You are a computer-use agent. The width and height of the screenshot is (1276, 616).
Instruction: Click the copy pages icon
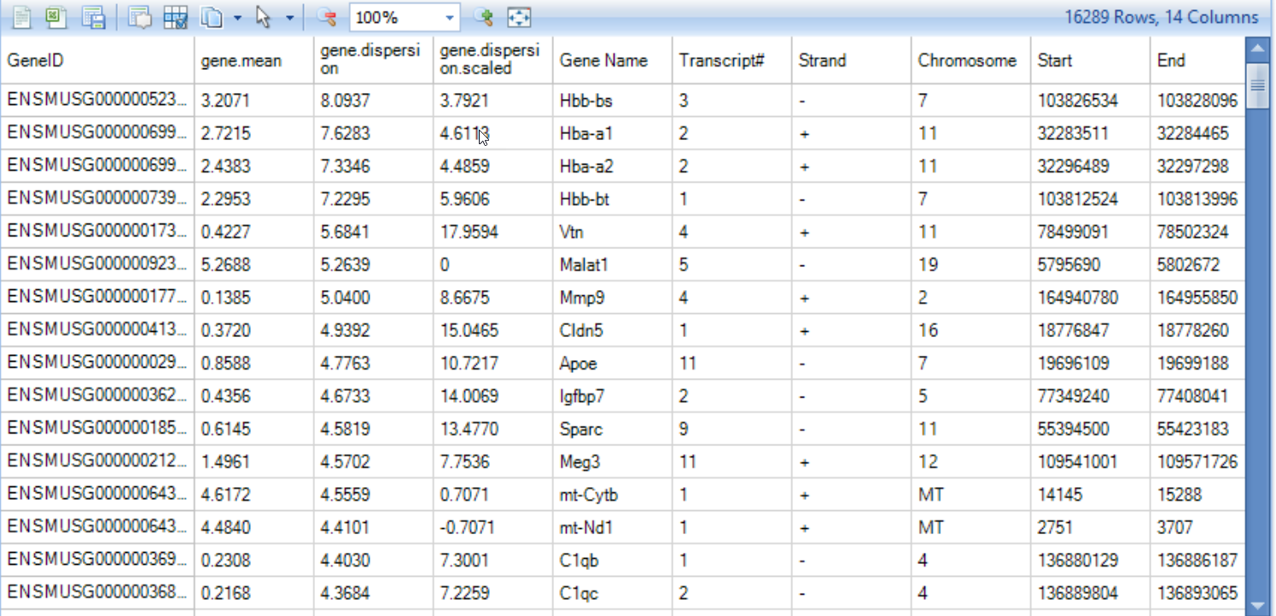tap(212, 17)
